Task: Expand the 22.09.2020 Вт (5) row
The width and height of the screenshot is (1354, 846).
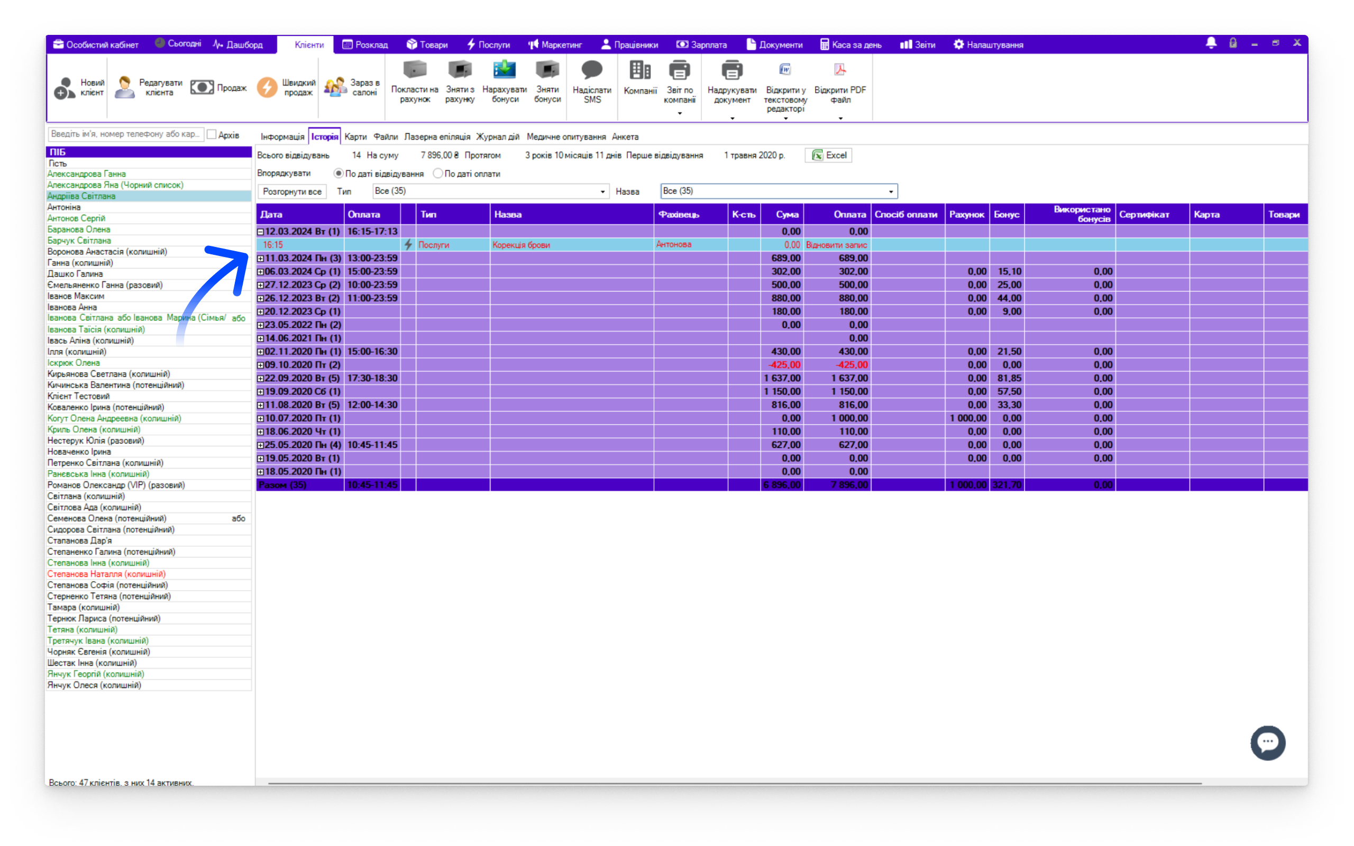Action: pyautogui.click(x=260, y=379)
